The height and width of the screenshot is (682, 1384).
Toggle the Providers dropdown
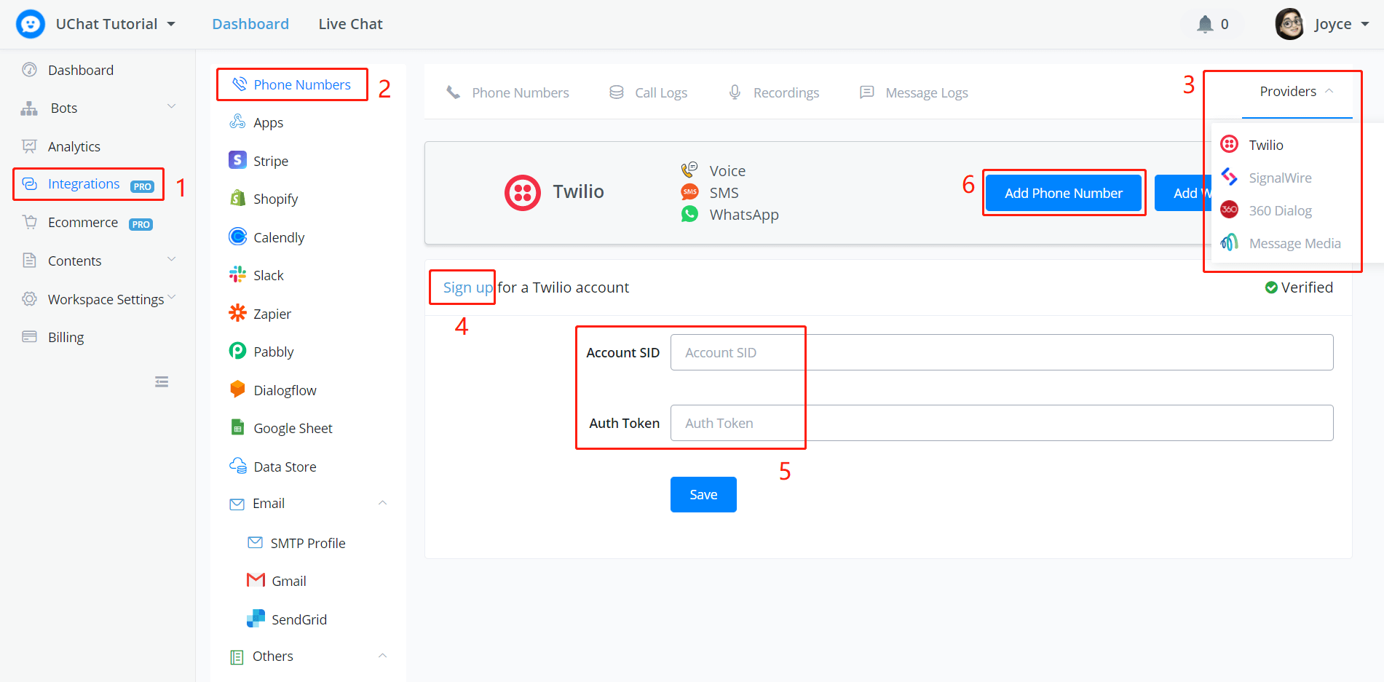point(1297,92)
